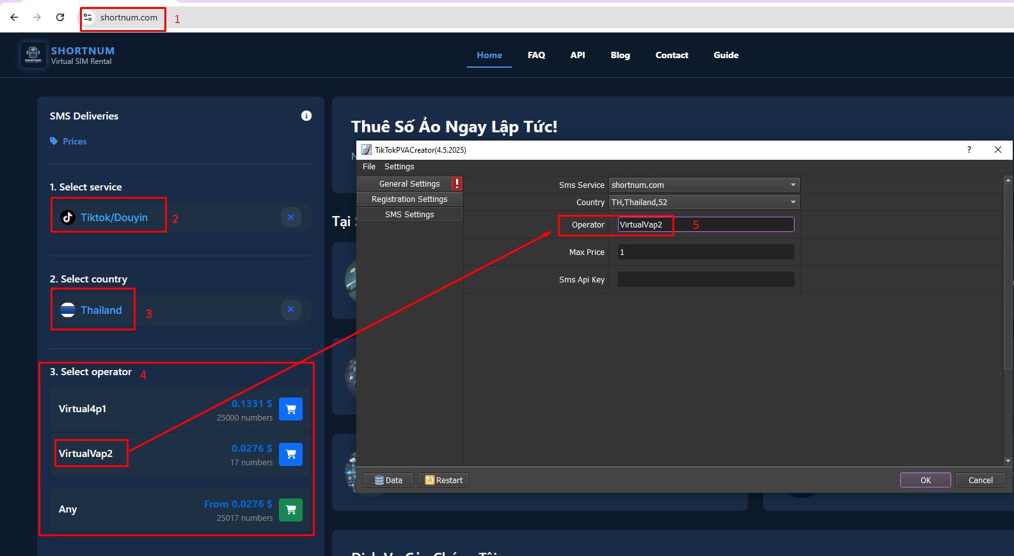Open API page in navigation
Screen dimensions: 1014x556
pyautogui.click(x=578, y=55)
